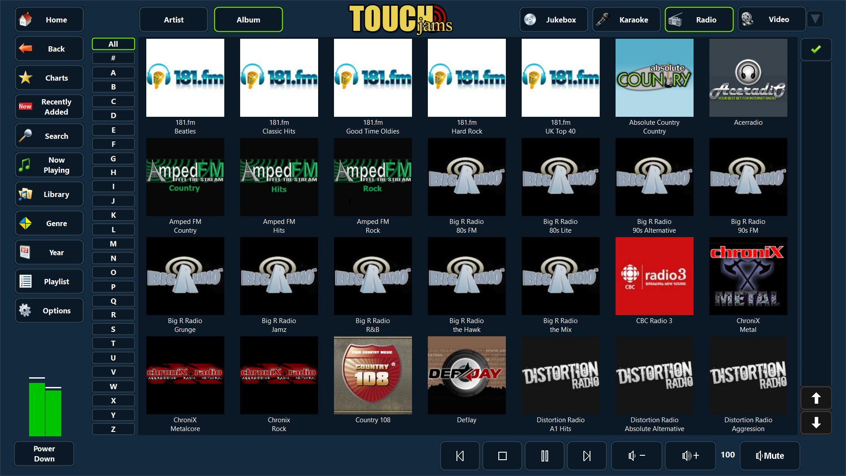Open the dropdown arrow next to Video
Image resolution: width=846 pixels, height=476 pixels.
coord(816,19)
